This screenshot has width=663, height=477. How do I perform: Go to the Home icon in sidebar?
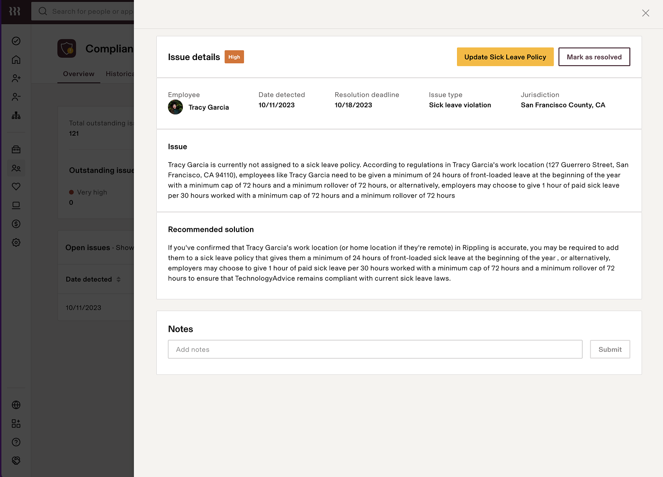click(x=16, y=60)
